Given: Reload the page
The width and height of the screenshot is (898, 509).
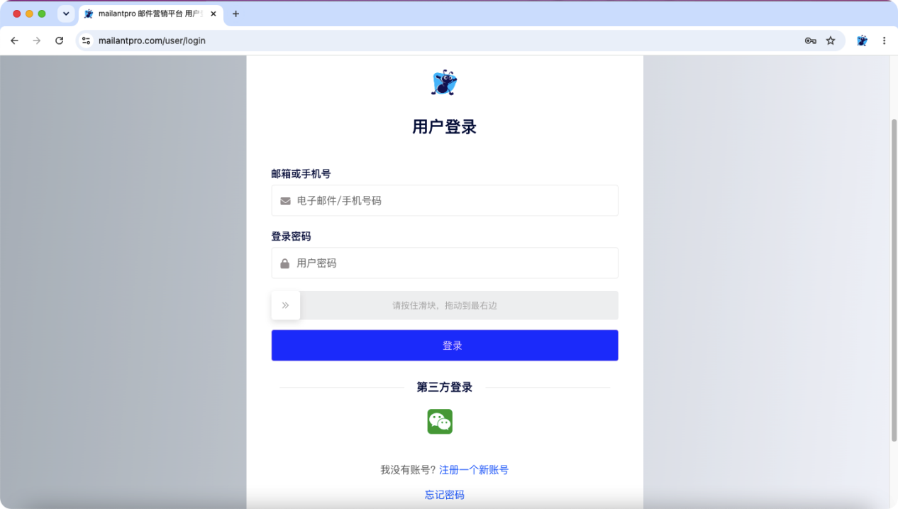Looking at the screenshot, I should [x=60, y=40].
